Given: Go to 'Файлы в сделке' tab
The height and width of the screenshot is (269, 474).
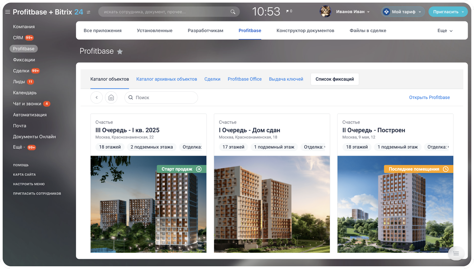Looking at the screenshot, I should [x=368, y=31].
